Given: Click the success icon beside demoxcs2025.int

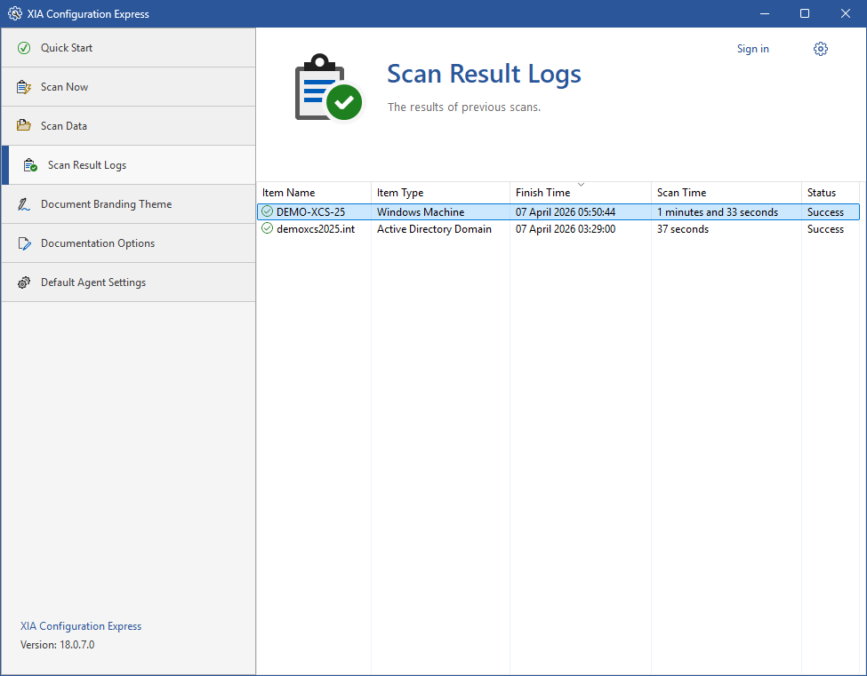Looking at the screenshot, I should tap(267, 229).
